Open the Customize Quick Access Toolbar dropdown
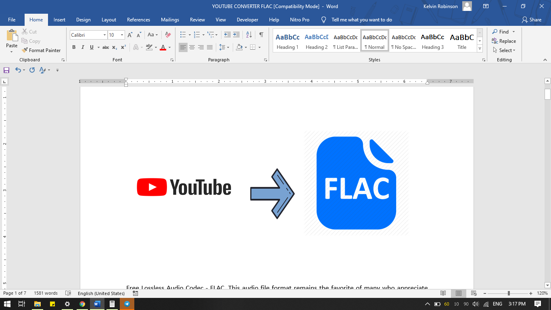551x310 pixels. pos(57,70)
